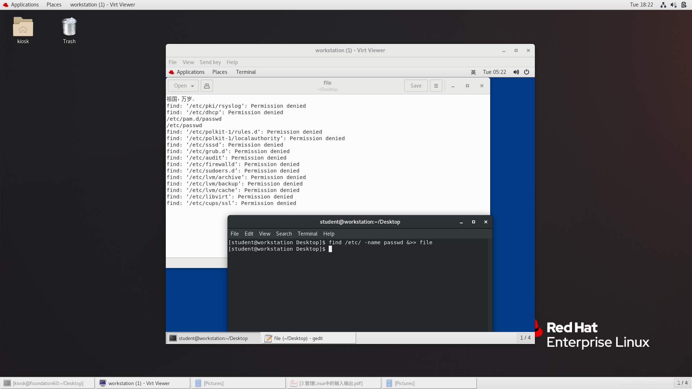Click host network status icon

pyautogui.click(x=663, y=5)
